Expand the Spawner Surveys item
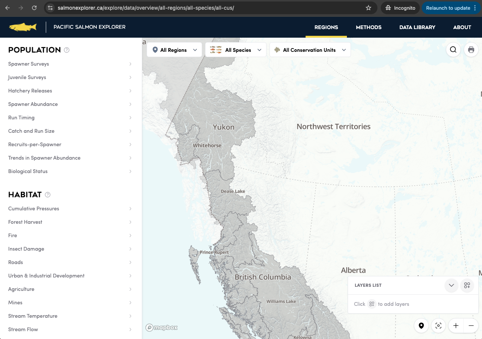 click(70, 64)
